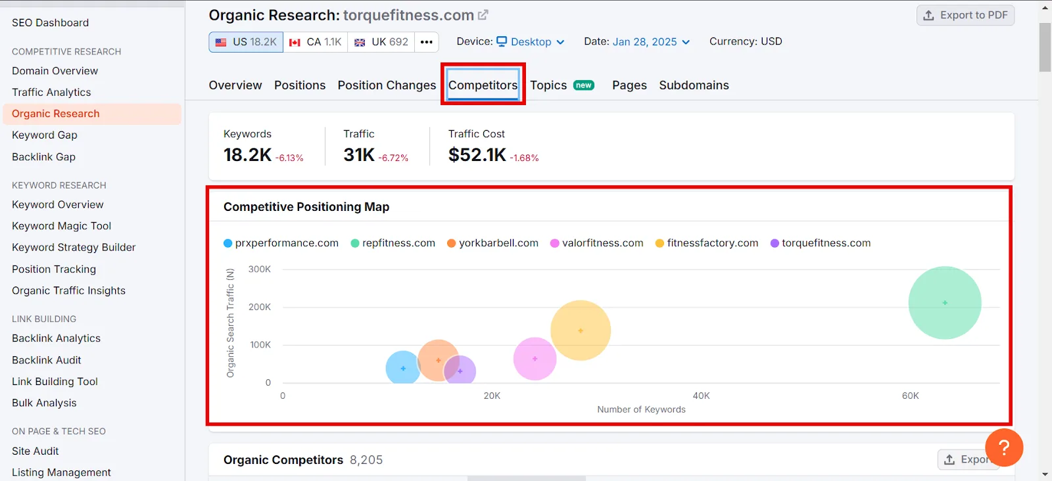
Task: Click the pink valorfitness.com bubble in chart
Action: coord(535,359)
